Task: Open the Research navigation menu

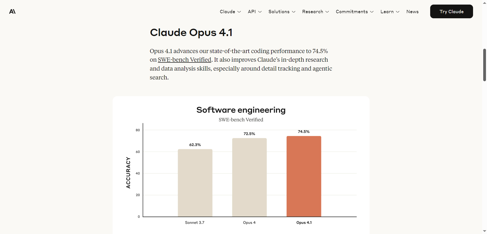Action: (x=316, y=12)
